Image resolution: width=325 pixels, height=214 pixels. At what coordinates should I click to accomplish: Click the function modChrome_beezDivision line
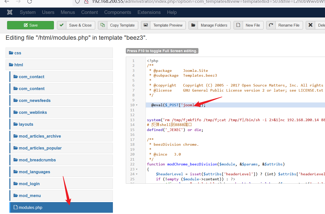click(x=216, y=164)
